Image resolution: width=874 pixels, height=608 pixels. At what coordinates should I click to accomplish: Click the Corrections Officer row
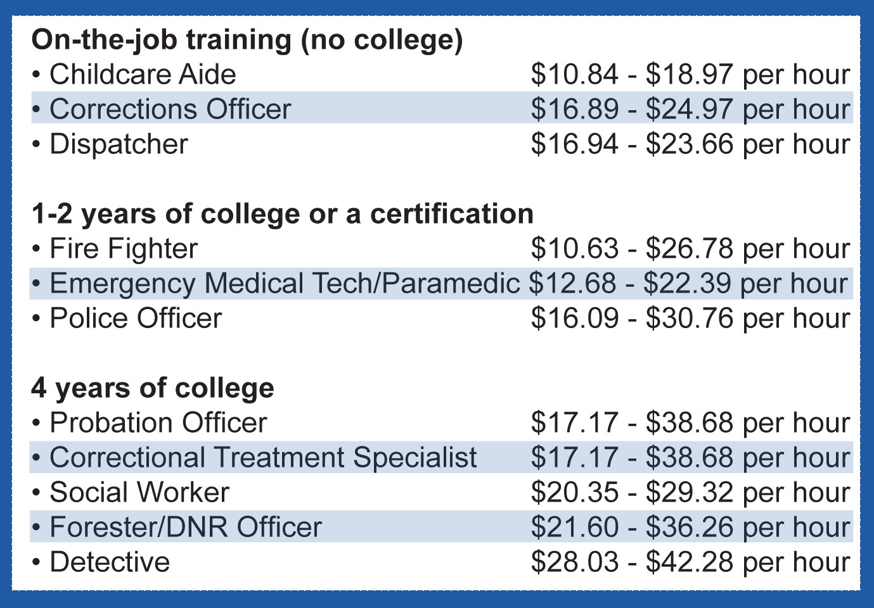click(x=441, y=109)
